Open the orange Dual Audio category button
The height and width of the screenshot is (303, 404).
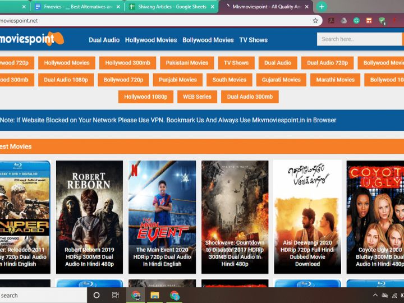tap(278, 63)
